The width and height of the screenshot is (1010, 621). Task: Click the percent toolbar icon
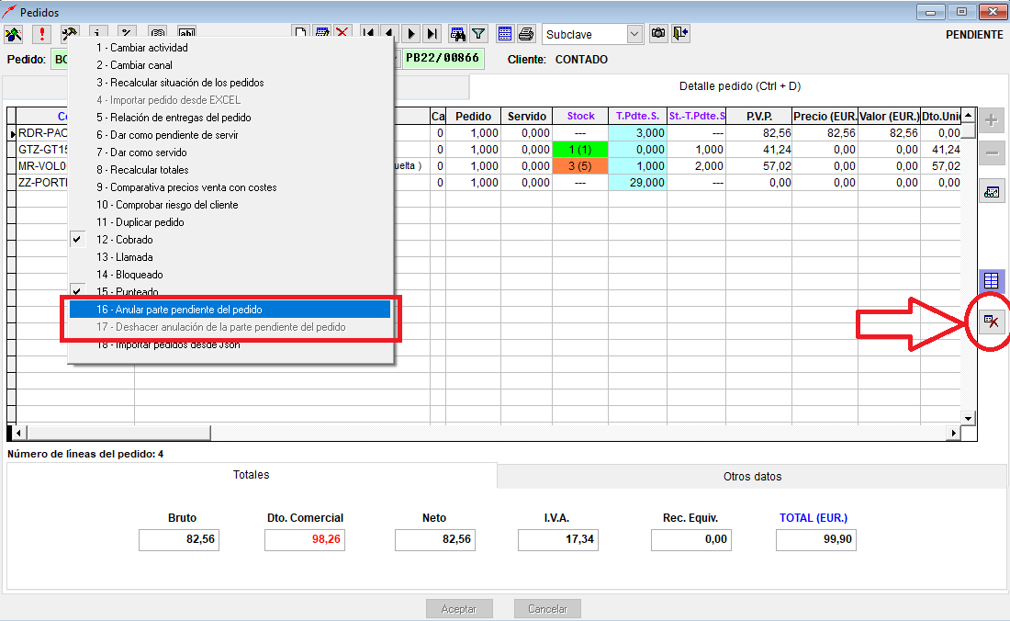[128, 32]
